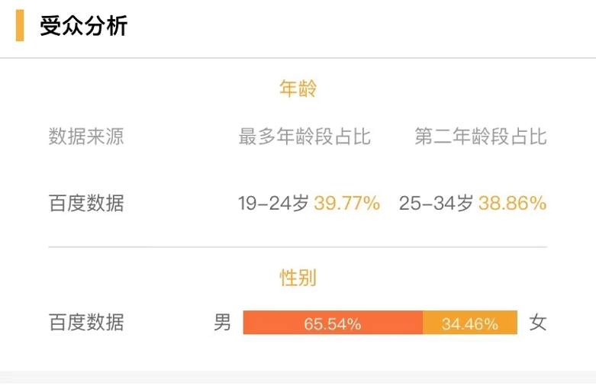Select the 年龄 section heading

pos(298,88)
